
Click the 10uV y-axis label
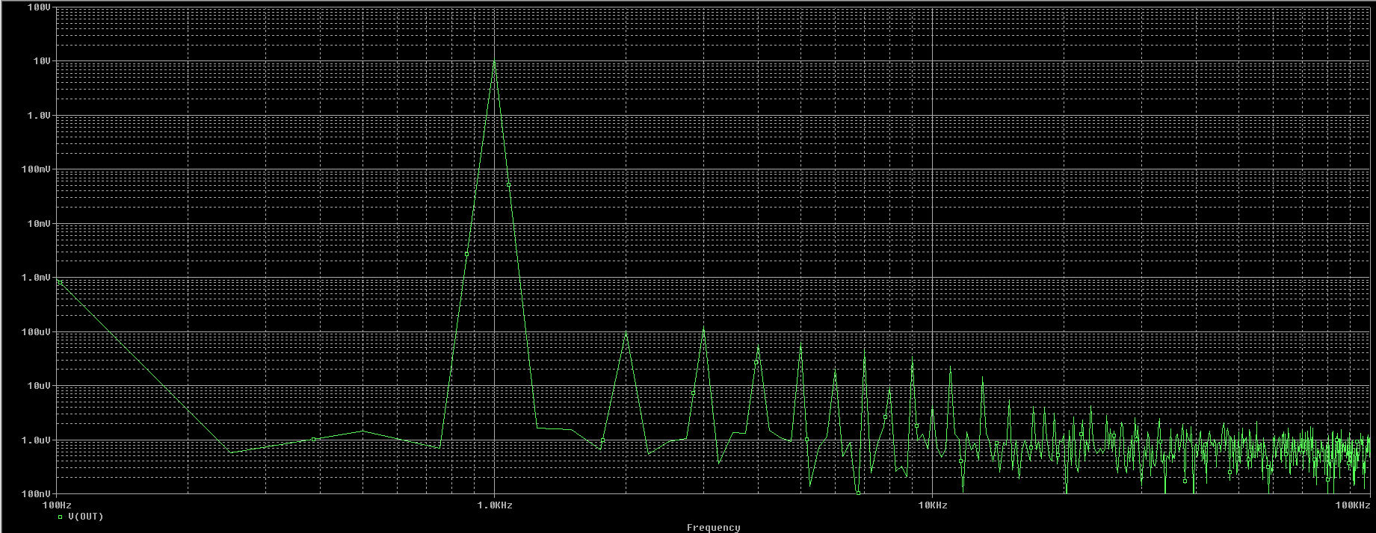pos(38,386)
